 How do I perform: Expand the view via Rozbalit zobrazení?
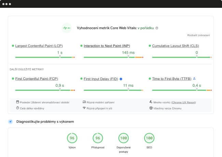(198, 35)
